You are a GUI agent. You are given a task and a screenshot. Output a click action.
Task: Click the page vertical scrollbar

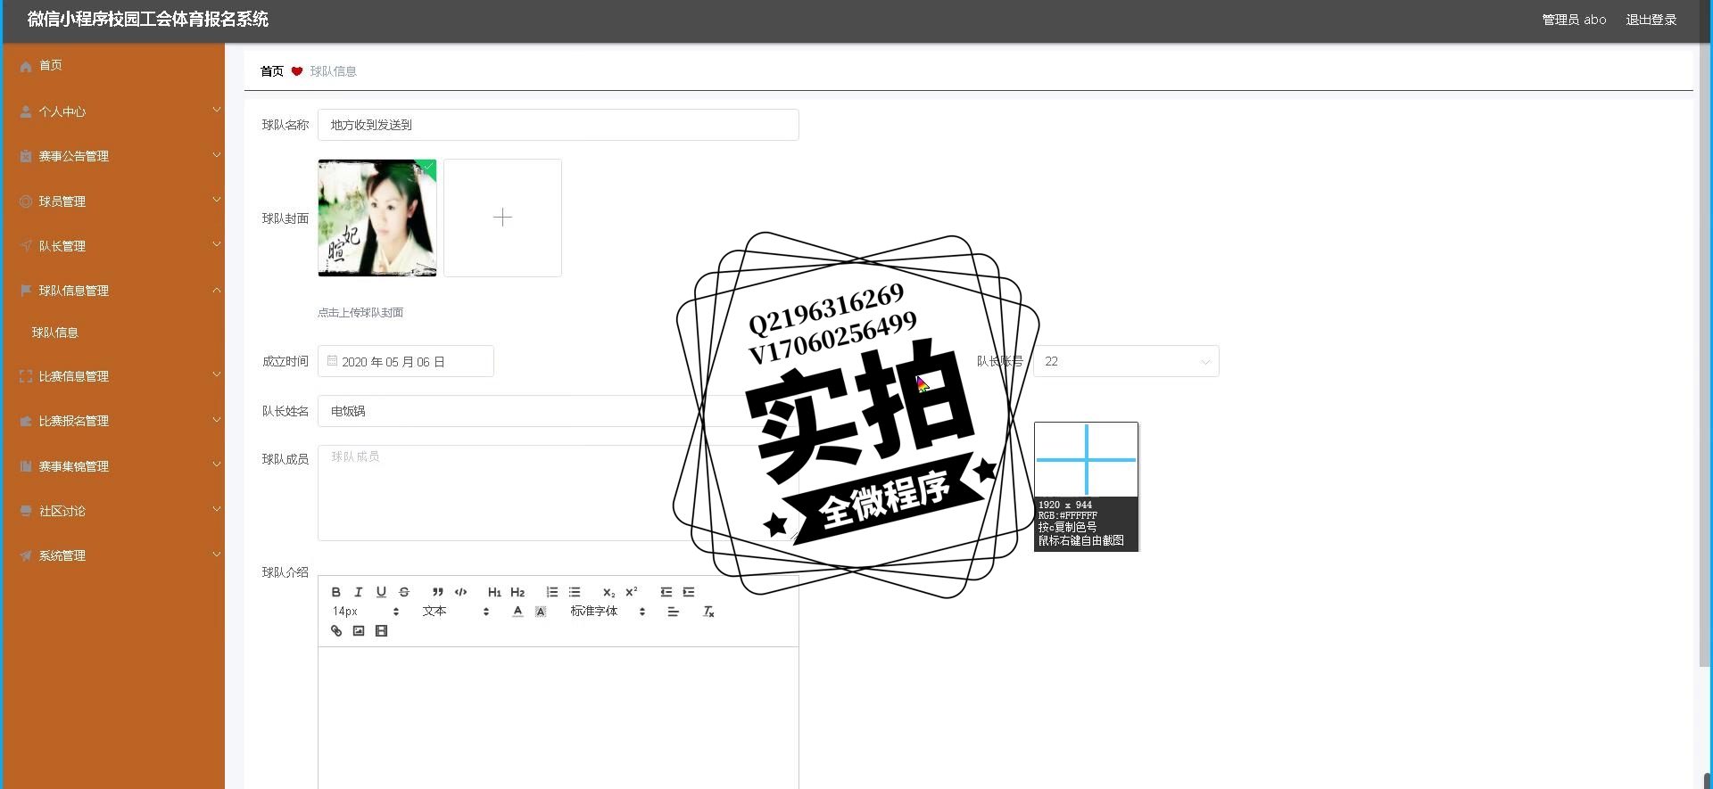(x=1705, y=357)
